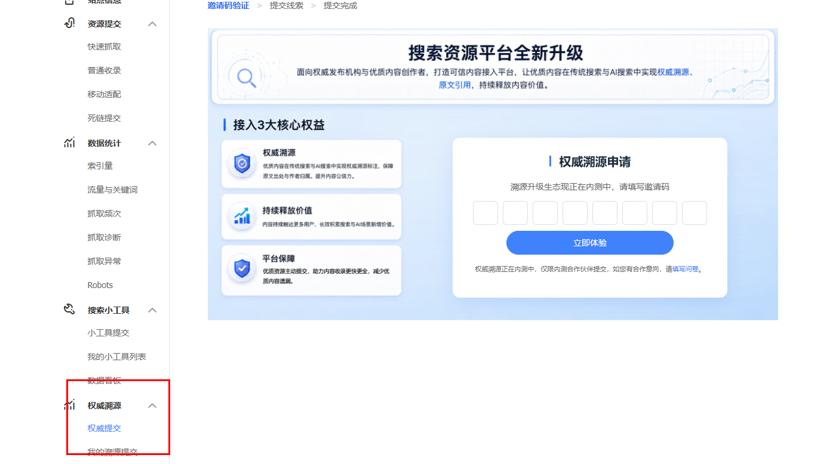Image resolution: width=839 pixels, height=464 pixels.
Task: Open the 流量与关键词 menu item
Action: tap(112, 190)
